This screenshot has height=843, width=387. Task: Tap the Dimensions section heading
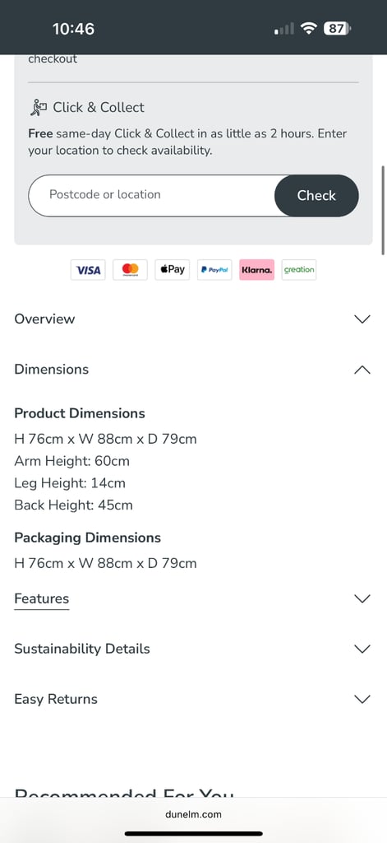[x=52, y=370]
